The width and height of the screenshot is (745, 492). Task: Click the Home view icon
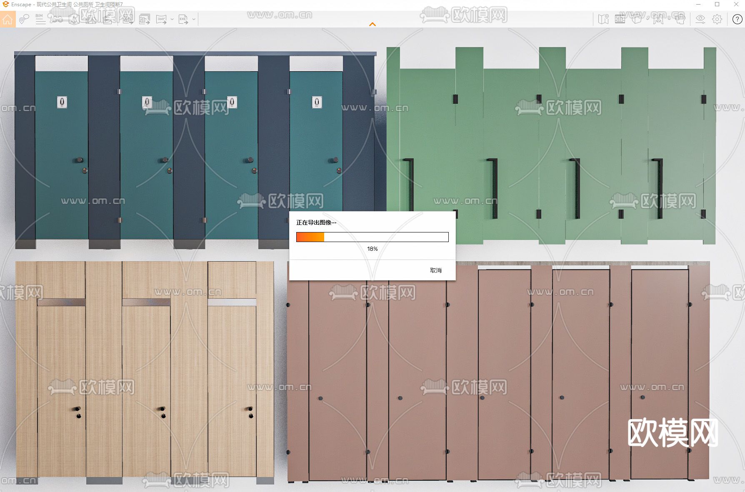[7, 19]
